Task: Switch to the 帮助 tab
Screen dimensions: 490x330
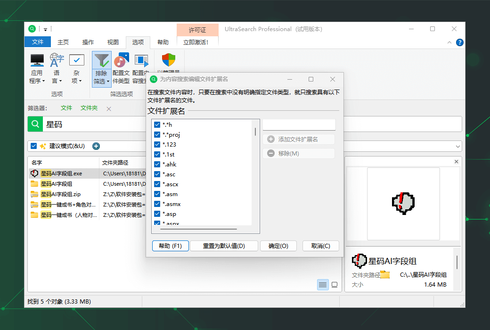Action: [x=163, y=42]
